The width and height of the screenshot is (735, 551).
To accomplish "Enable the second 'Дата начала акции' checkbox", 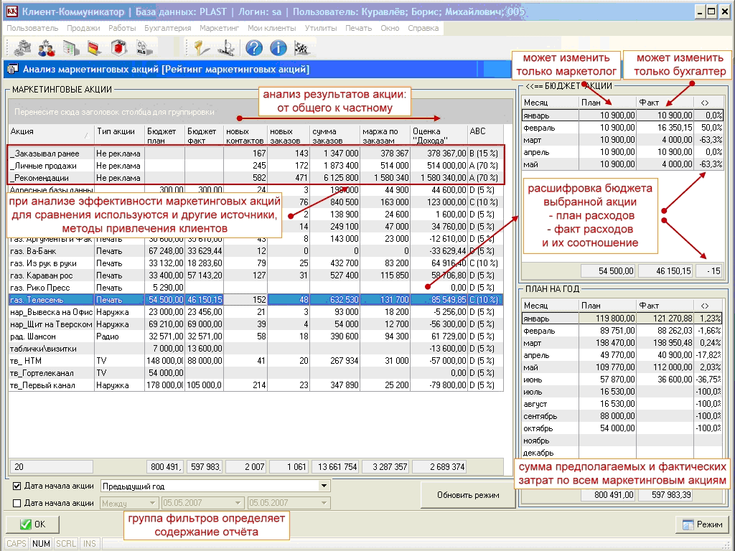I will tap(18, 503).
